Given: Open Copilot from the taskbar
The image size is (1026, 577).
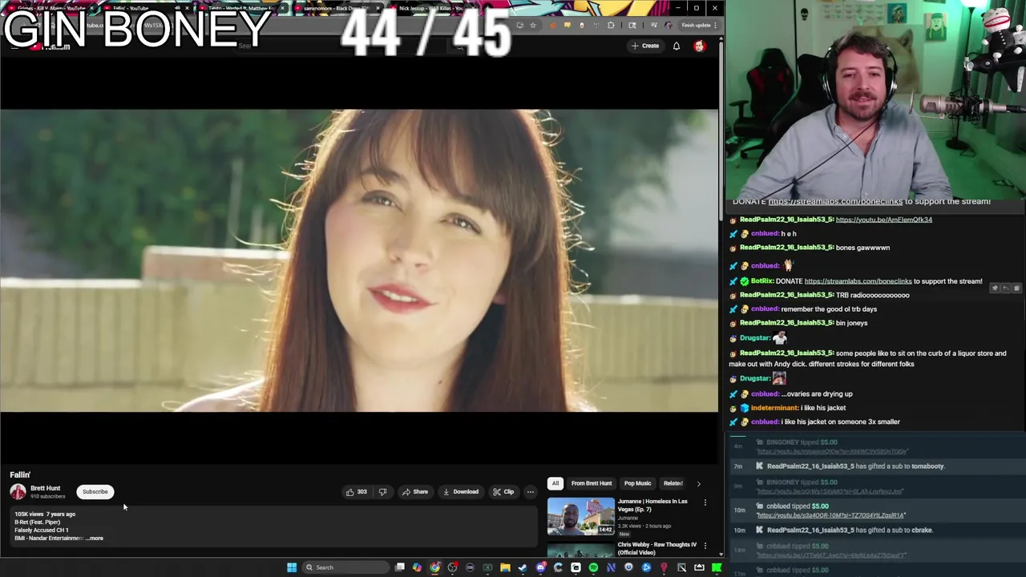Looking at the screenshot, I should coord(417,567).
